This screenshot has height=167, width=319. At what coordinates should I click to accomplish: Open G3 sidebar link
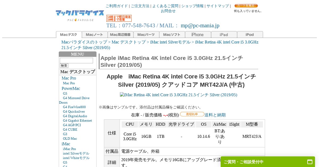pos(65,134)
